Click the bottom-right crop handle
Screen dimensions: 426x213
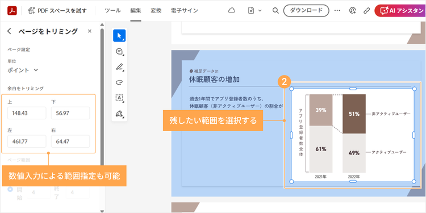(414, 182)
